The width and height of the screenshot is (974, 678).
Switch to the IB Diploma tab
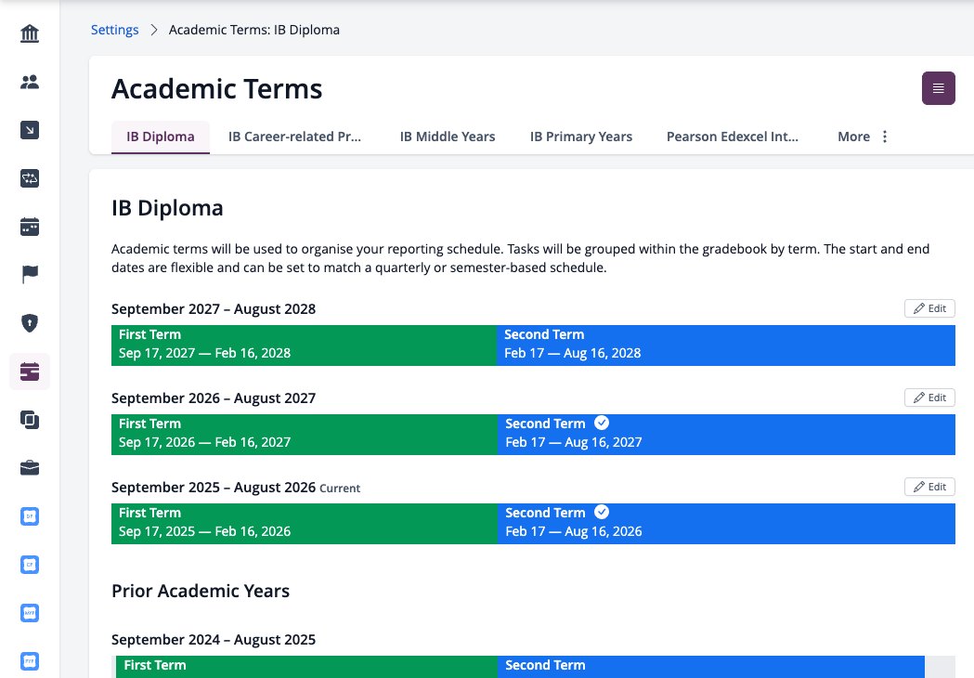pos(161,137)
